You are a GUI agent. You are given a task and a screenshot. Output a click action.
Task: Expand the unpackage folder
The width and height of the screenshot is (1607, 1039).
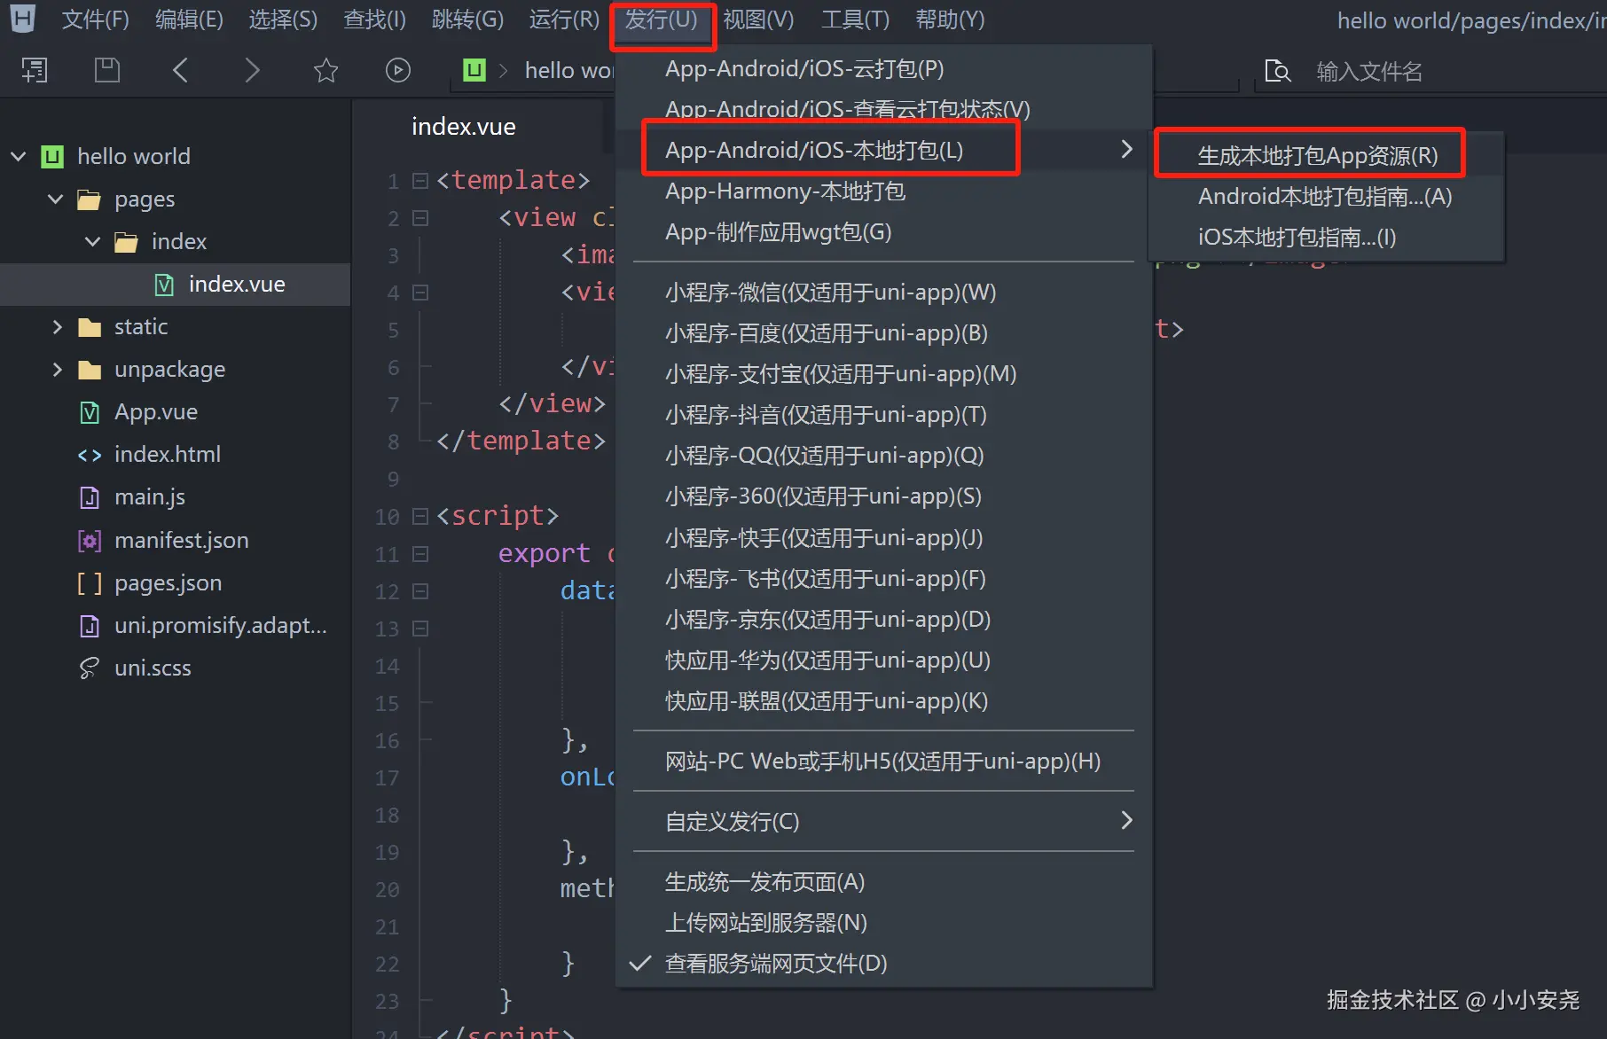click(57, 370)
